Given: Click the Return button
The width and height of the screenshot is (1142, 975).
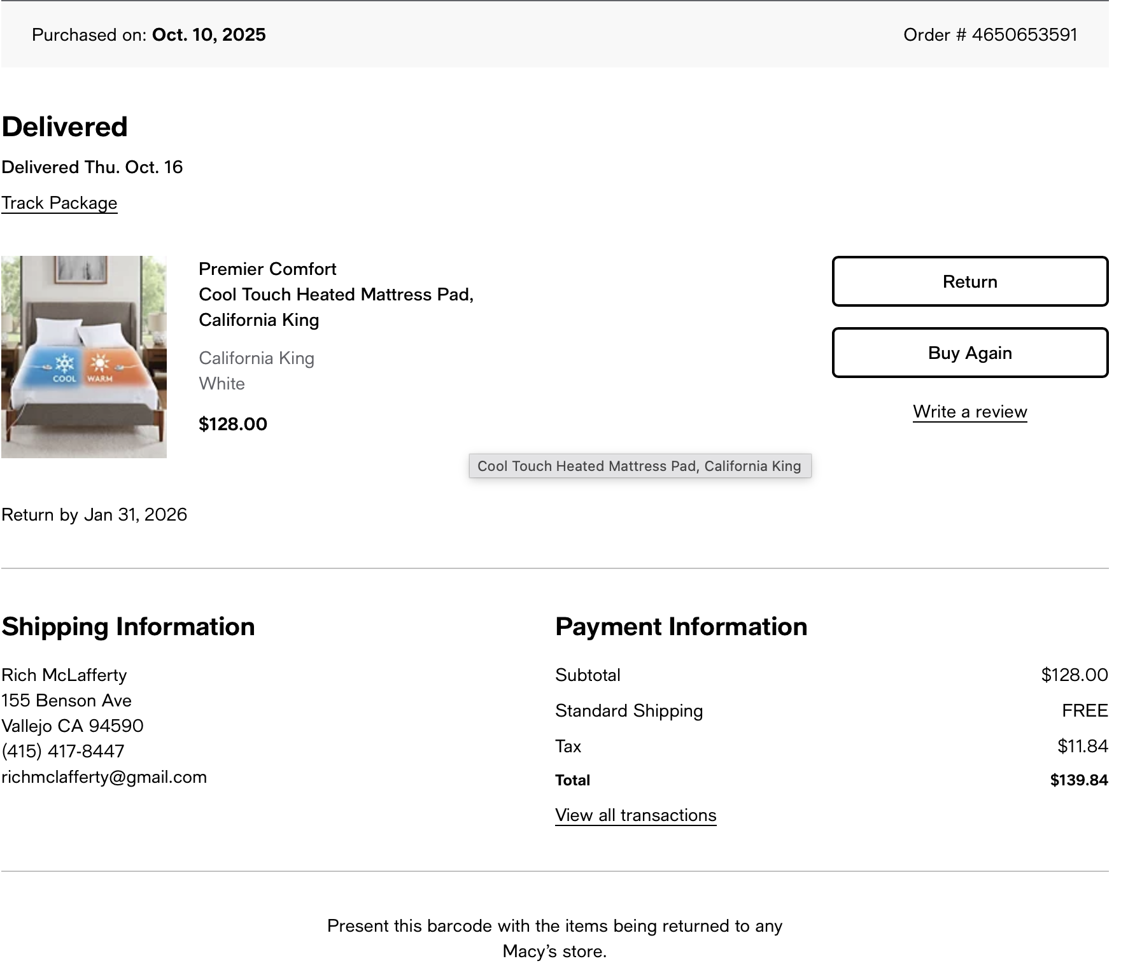Looking at the screenshot, I should click(969, 281).
